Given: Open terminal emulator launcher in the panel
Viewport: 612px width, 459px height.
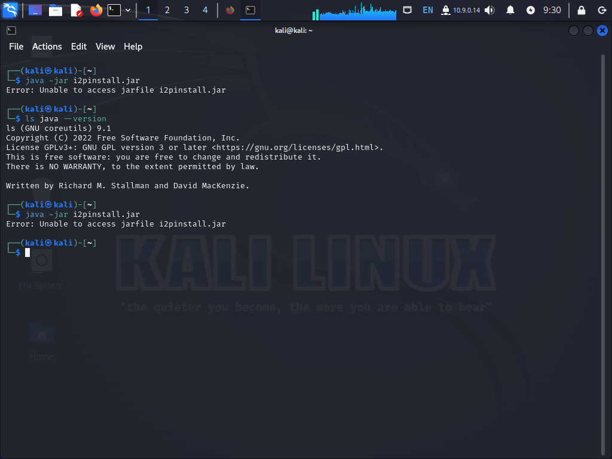Looking at the screenshot, I should [x=114, y=10].
